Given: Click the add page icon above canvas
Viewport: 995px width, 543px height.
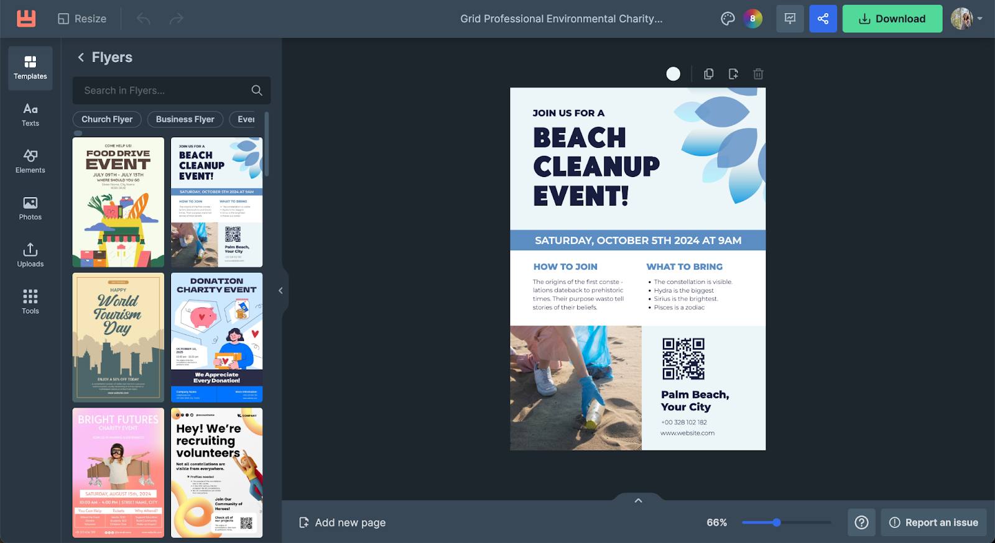Looking at the screenshot, I should (x=733, y=74).
